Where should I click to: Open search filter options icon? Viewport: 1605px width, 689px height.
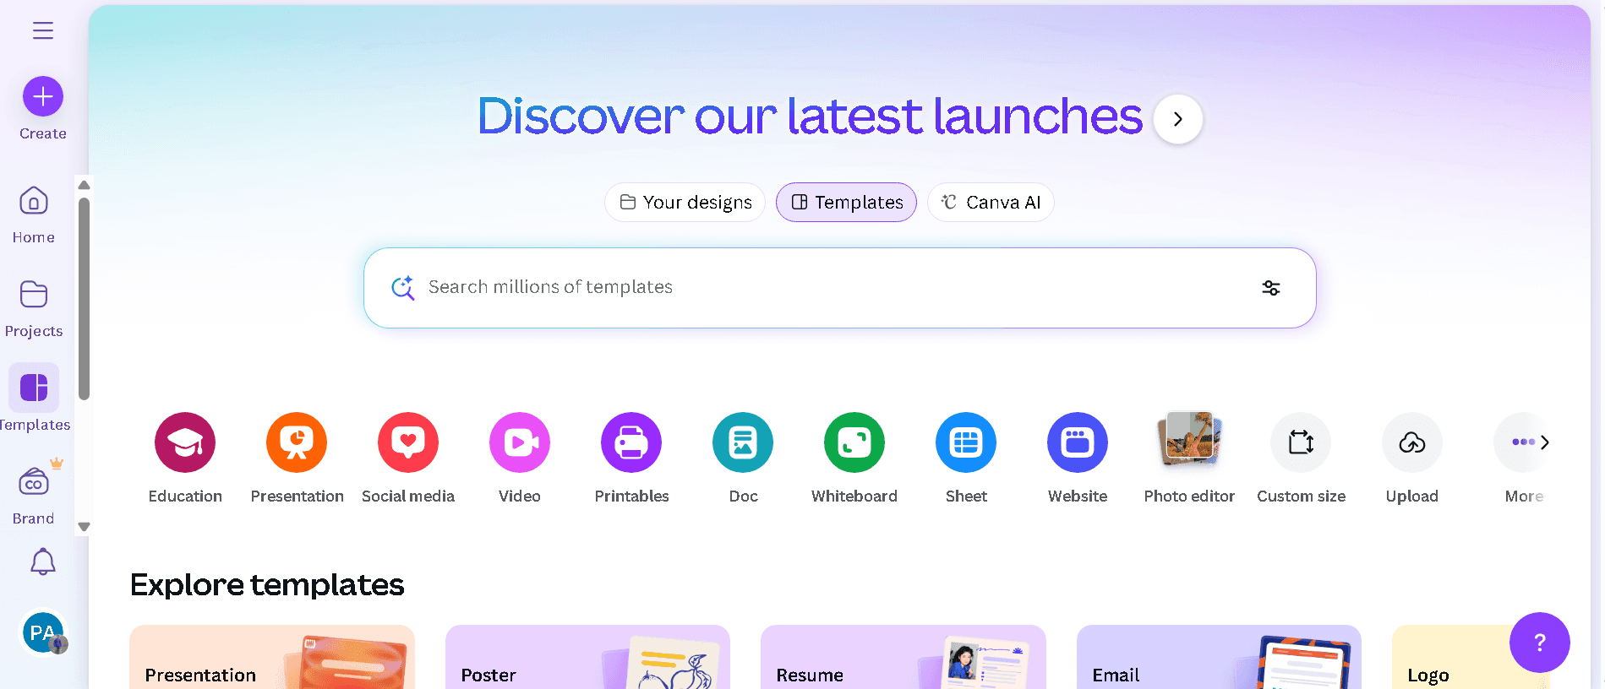click(1271, 288)
